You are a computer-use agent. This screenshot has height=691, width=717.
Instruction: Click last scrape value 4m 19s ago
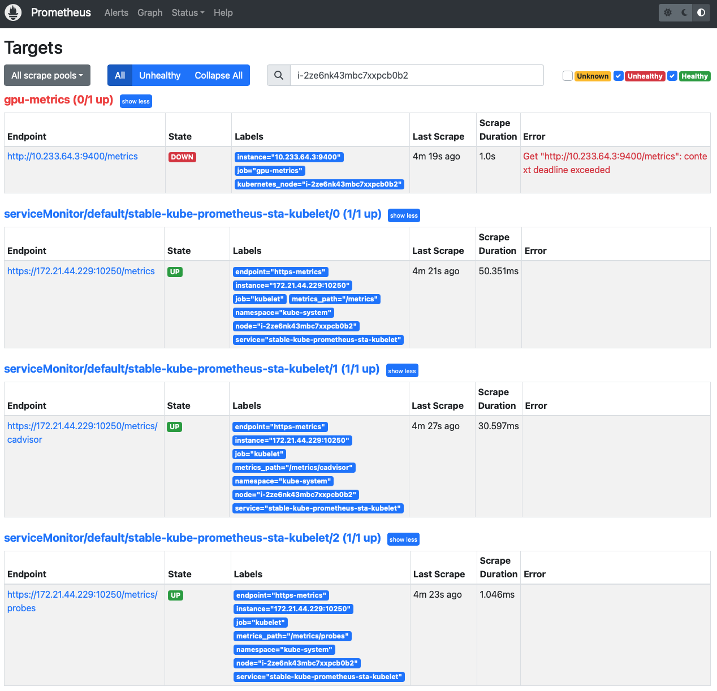point(437,156)
